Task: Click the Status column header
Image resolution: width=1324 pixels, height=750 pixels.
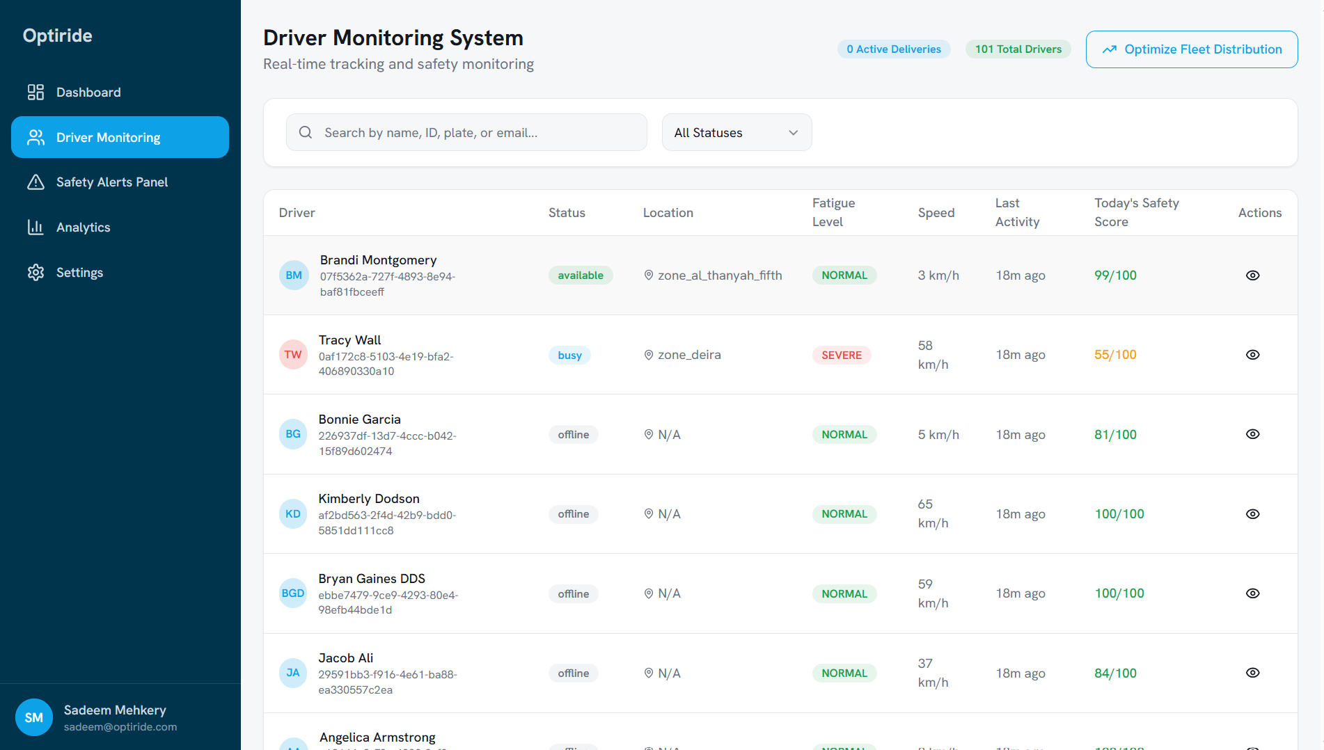Action: 567,213
